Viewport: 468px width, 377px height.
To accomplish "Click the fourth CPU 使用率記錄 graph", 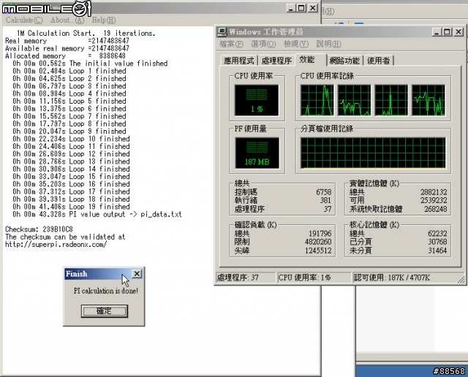I will click(x=429, y=100).
